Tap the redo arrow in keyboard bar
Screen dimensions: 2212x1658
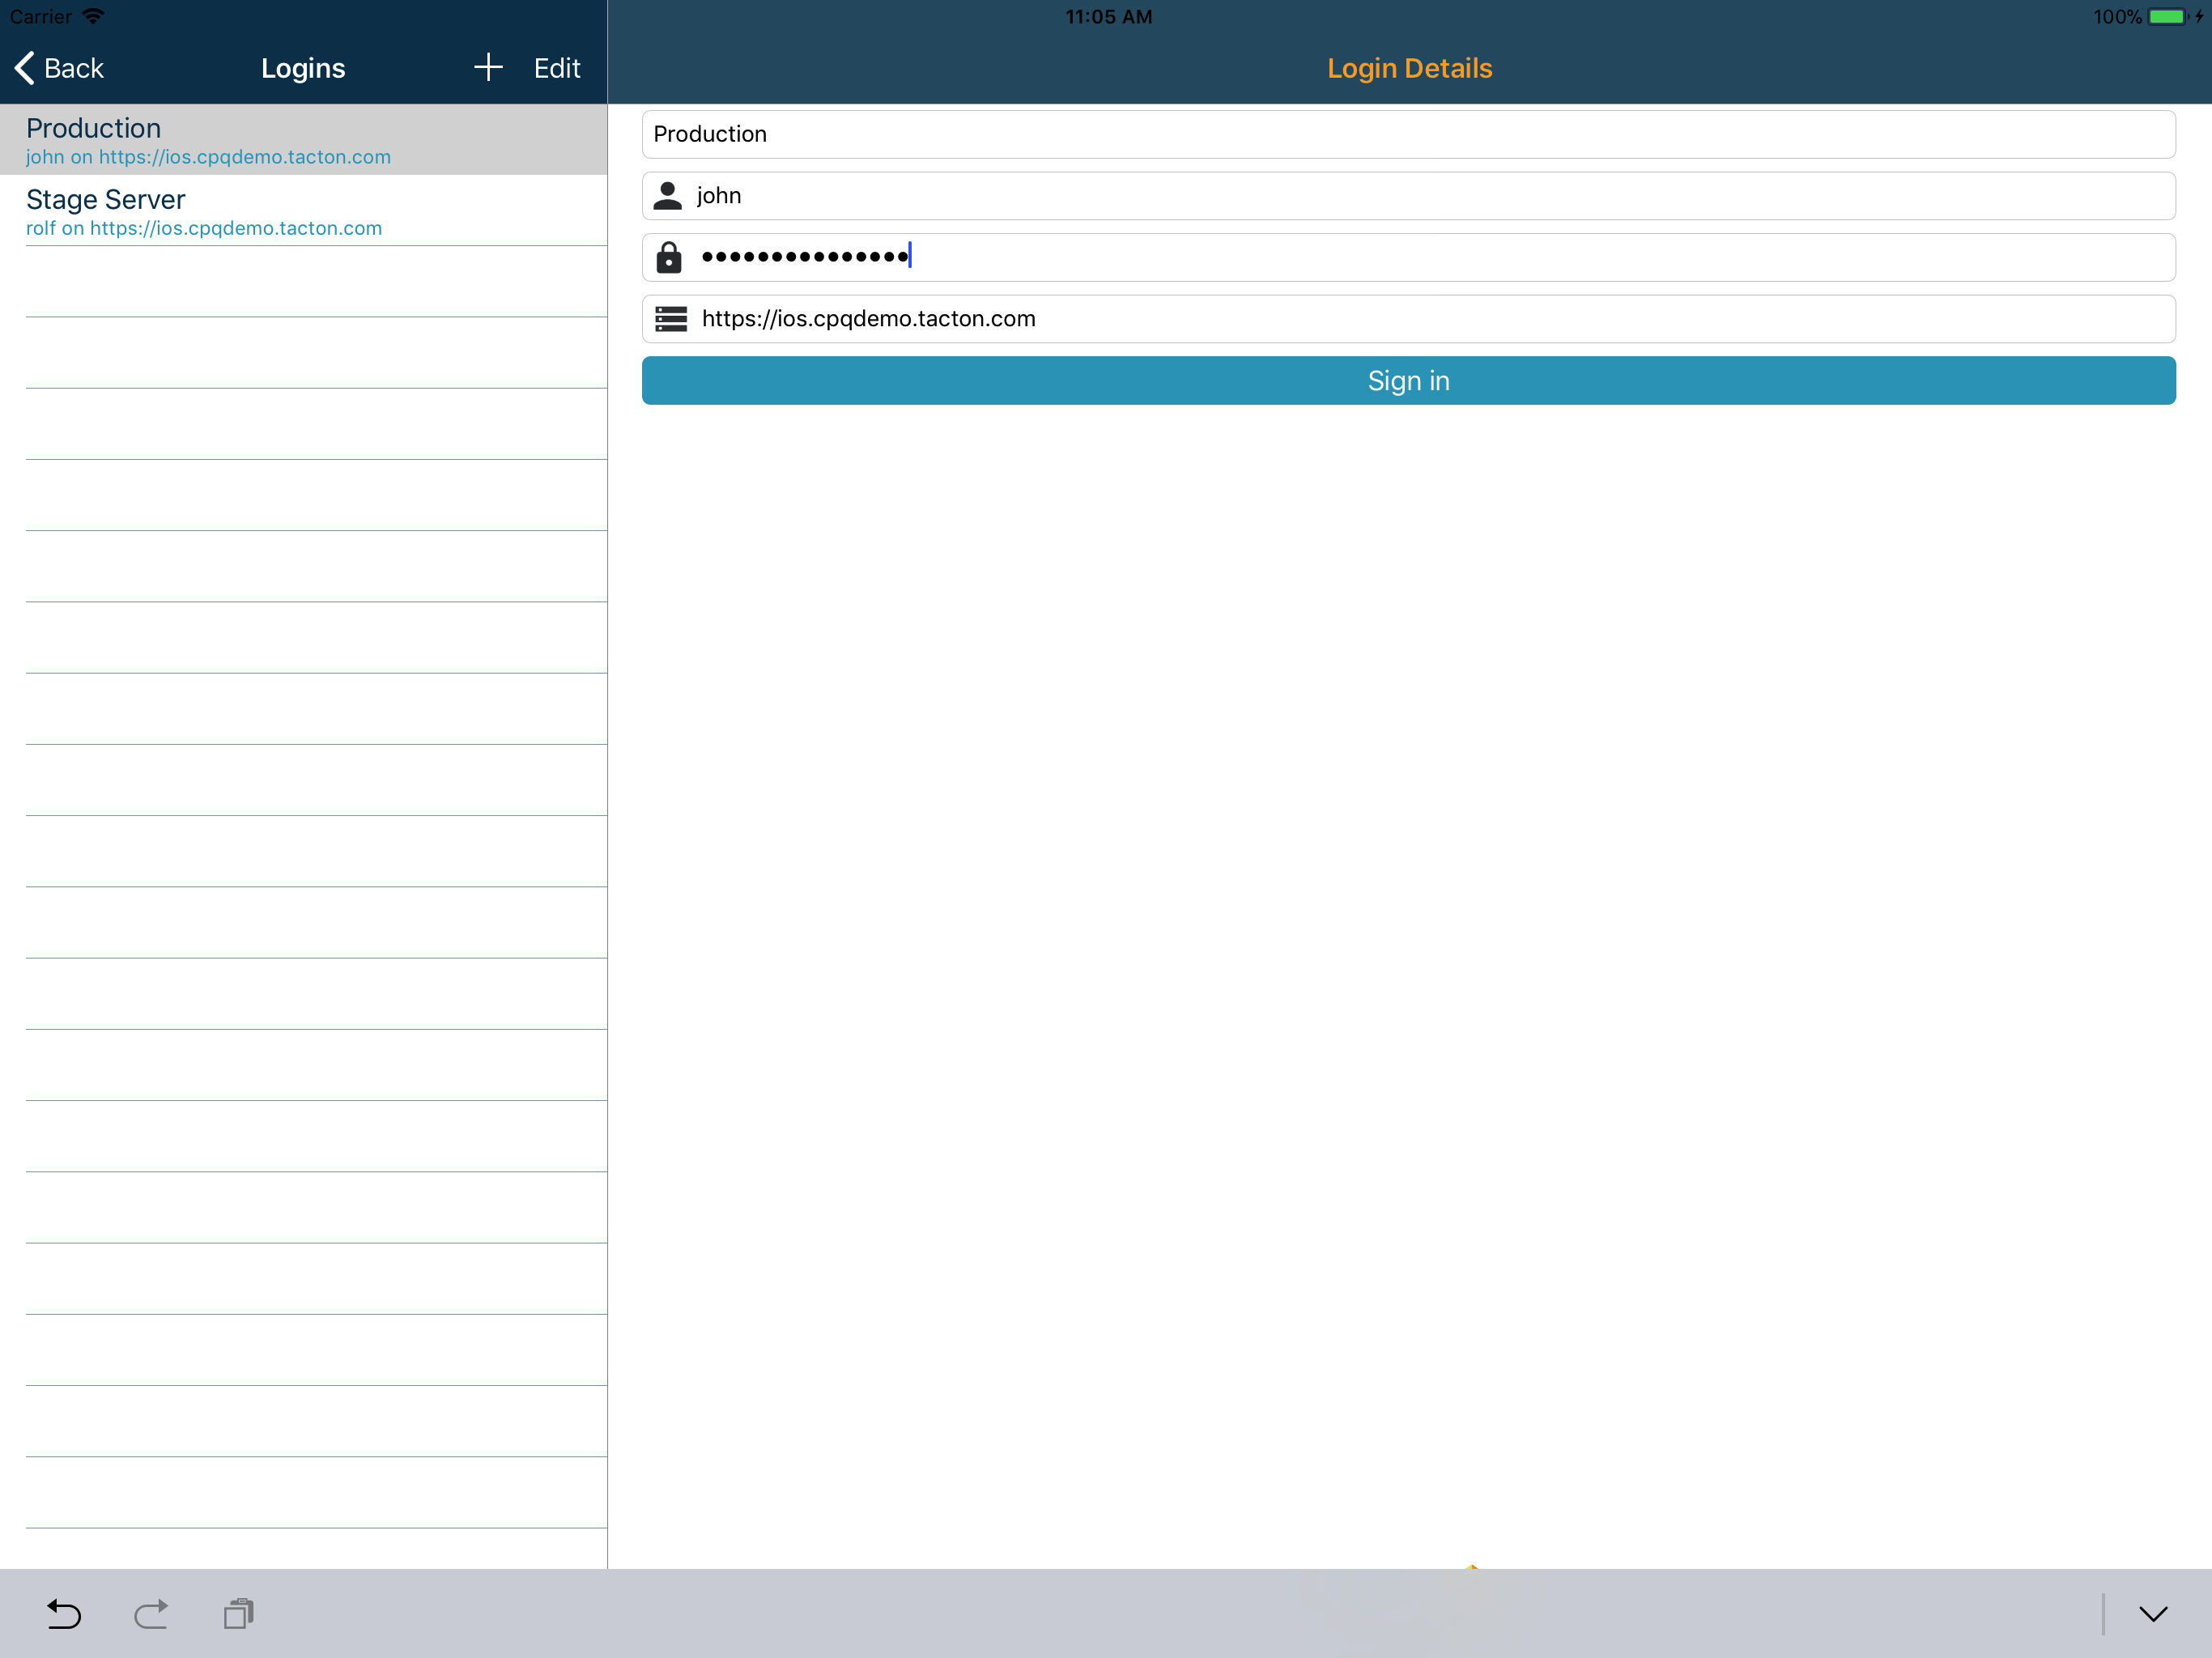tap(151, 1614)
